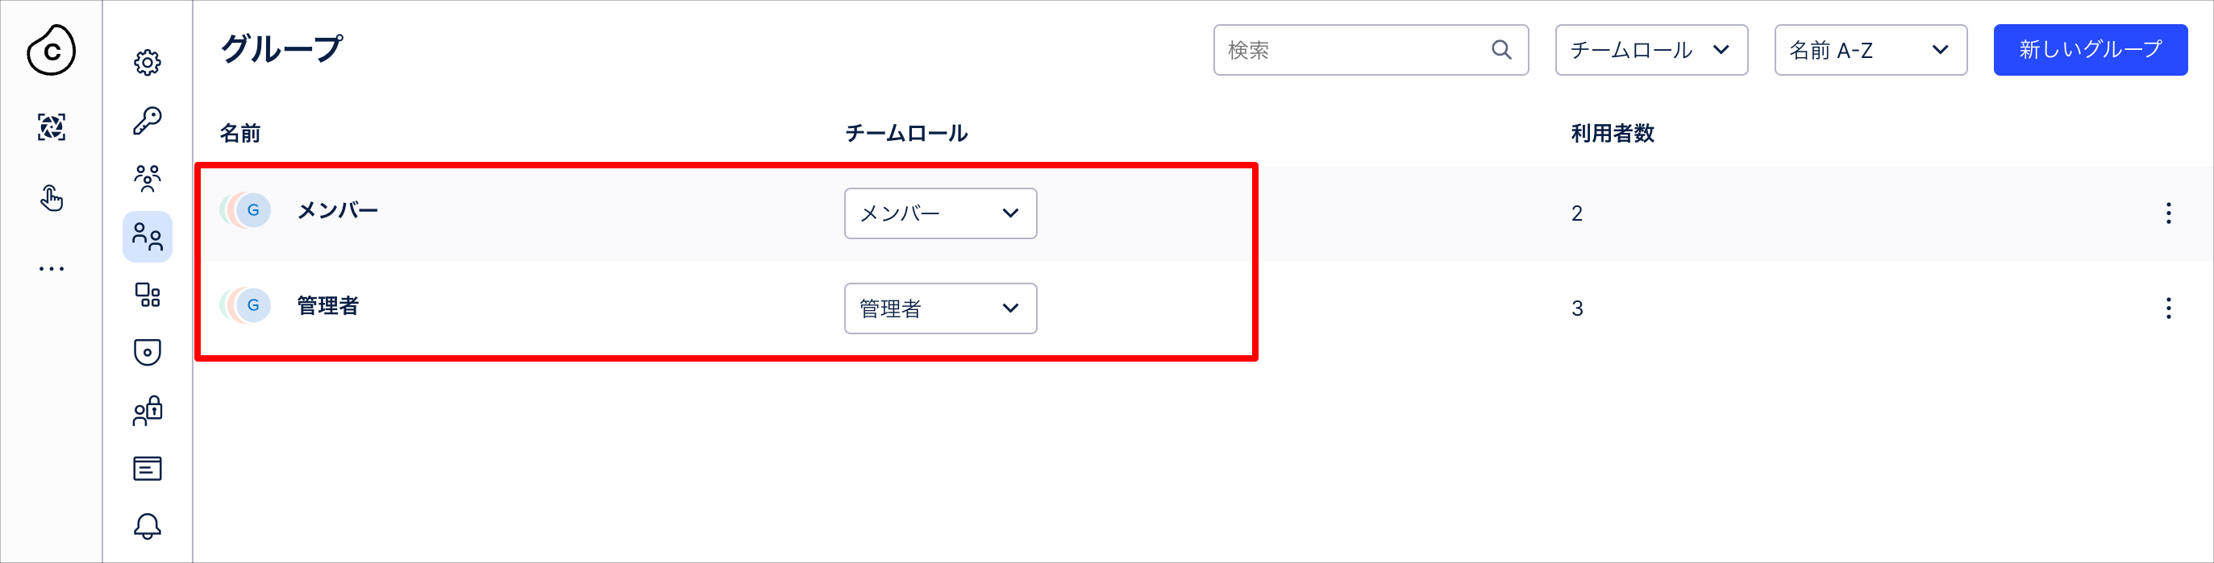Open the shield icon in sidebar
2214x563 pixels.
[147, 352]
